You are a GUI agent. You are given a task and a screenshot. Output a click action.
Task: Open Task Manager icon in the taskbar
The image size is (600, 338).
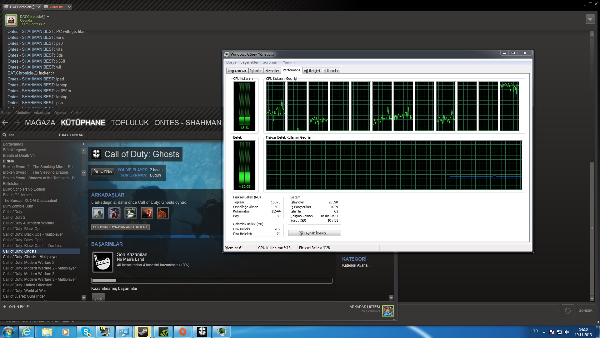coord(221,332)
